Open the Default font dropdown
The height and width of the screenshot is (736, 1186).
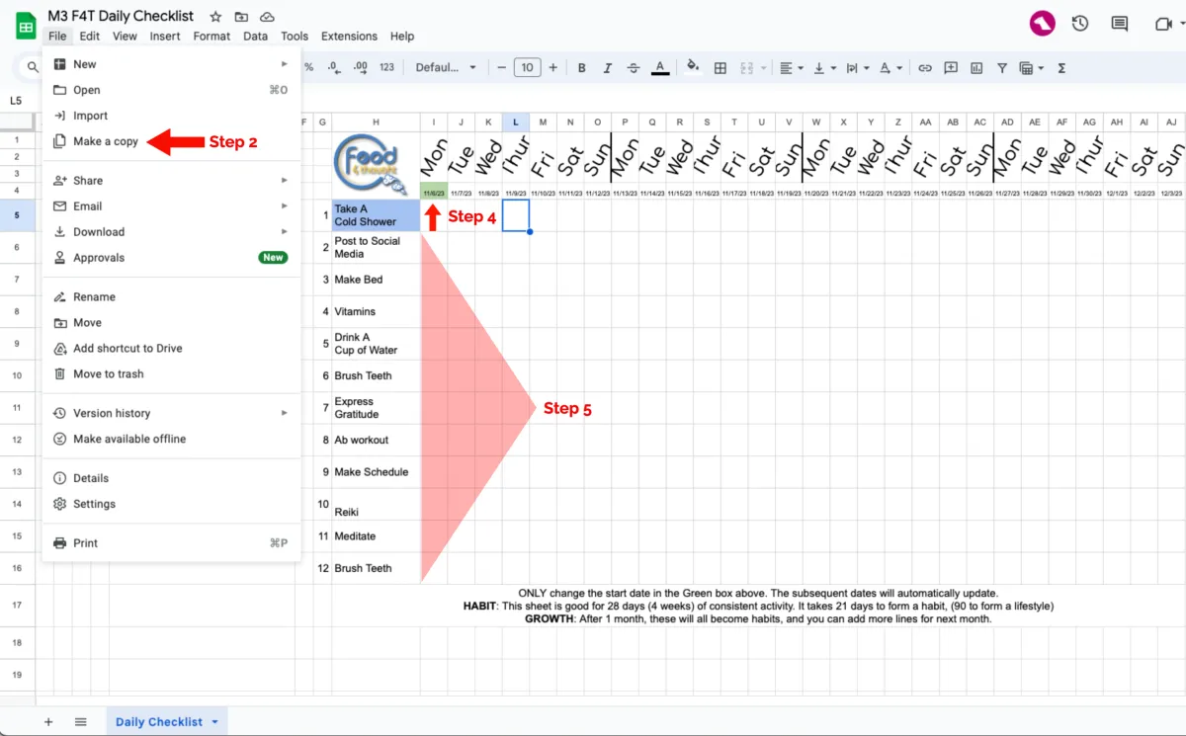click(x=446, y=67)
